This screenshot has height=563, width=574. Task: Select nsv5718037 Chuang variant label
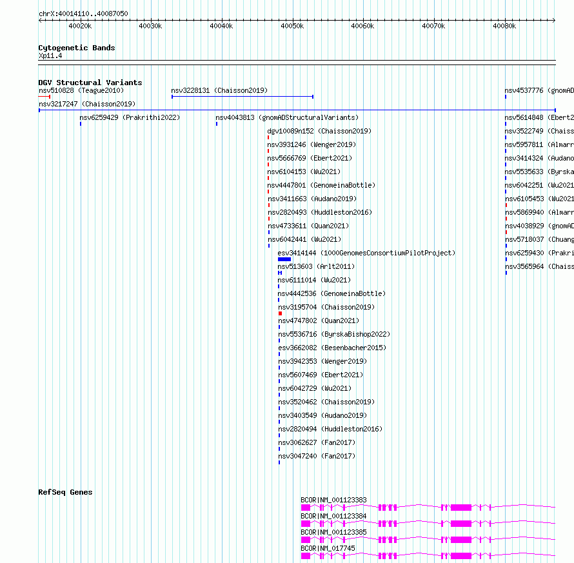coord(540,239)
